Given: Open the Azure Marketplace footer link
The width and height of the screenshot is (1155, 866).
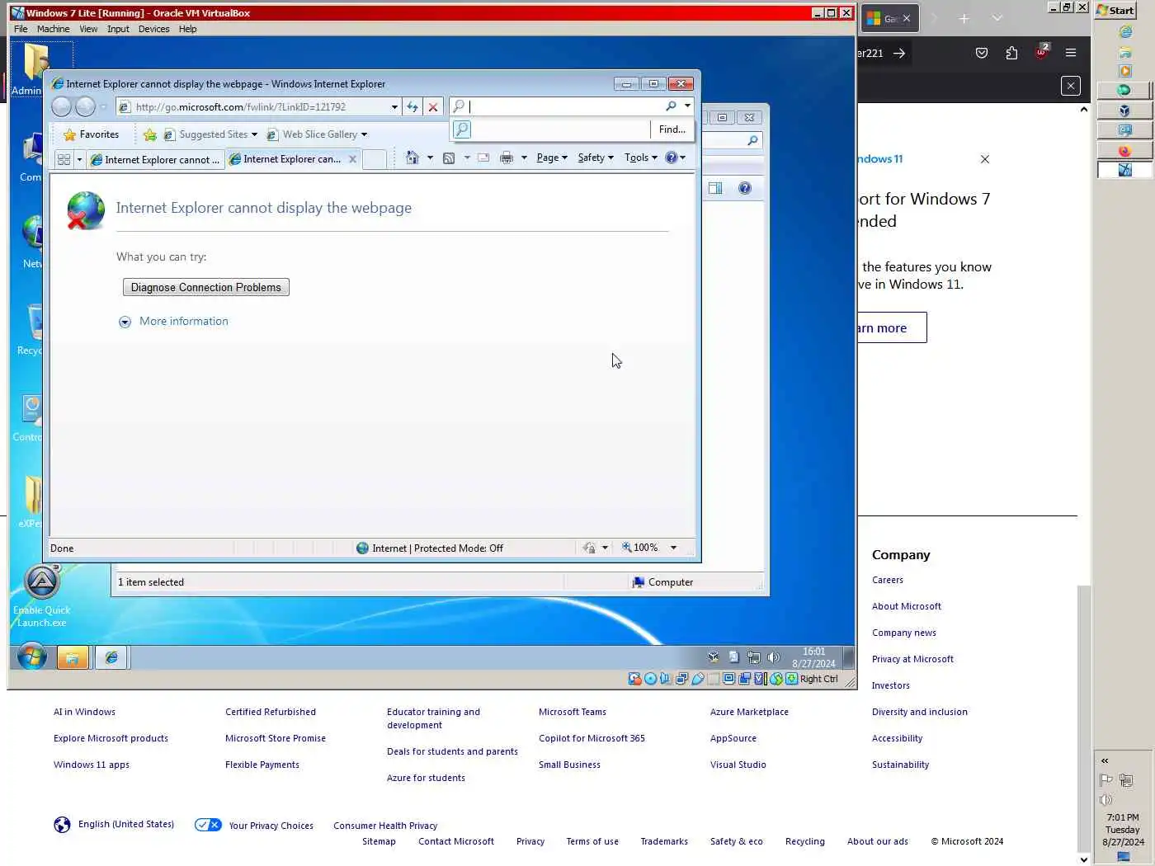Looking at the screenshot, I should (749, 712).
